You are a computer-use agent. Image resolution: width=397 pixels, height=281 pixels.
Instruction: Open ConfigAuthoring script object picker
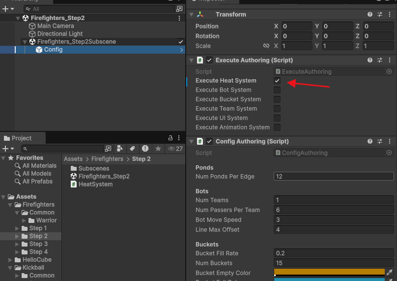coord(389,153)
